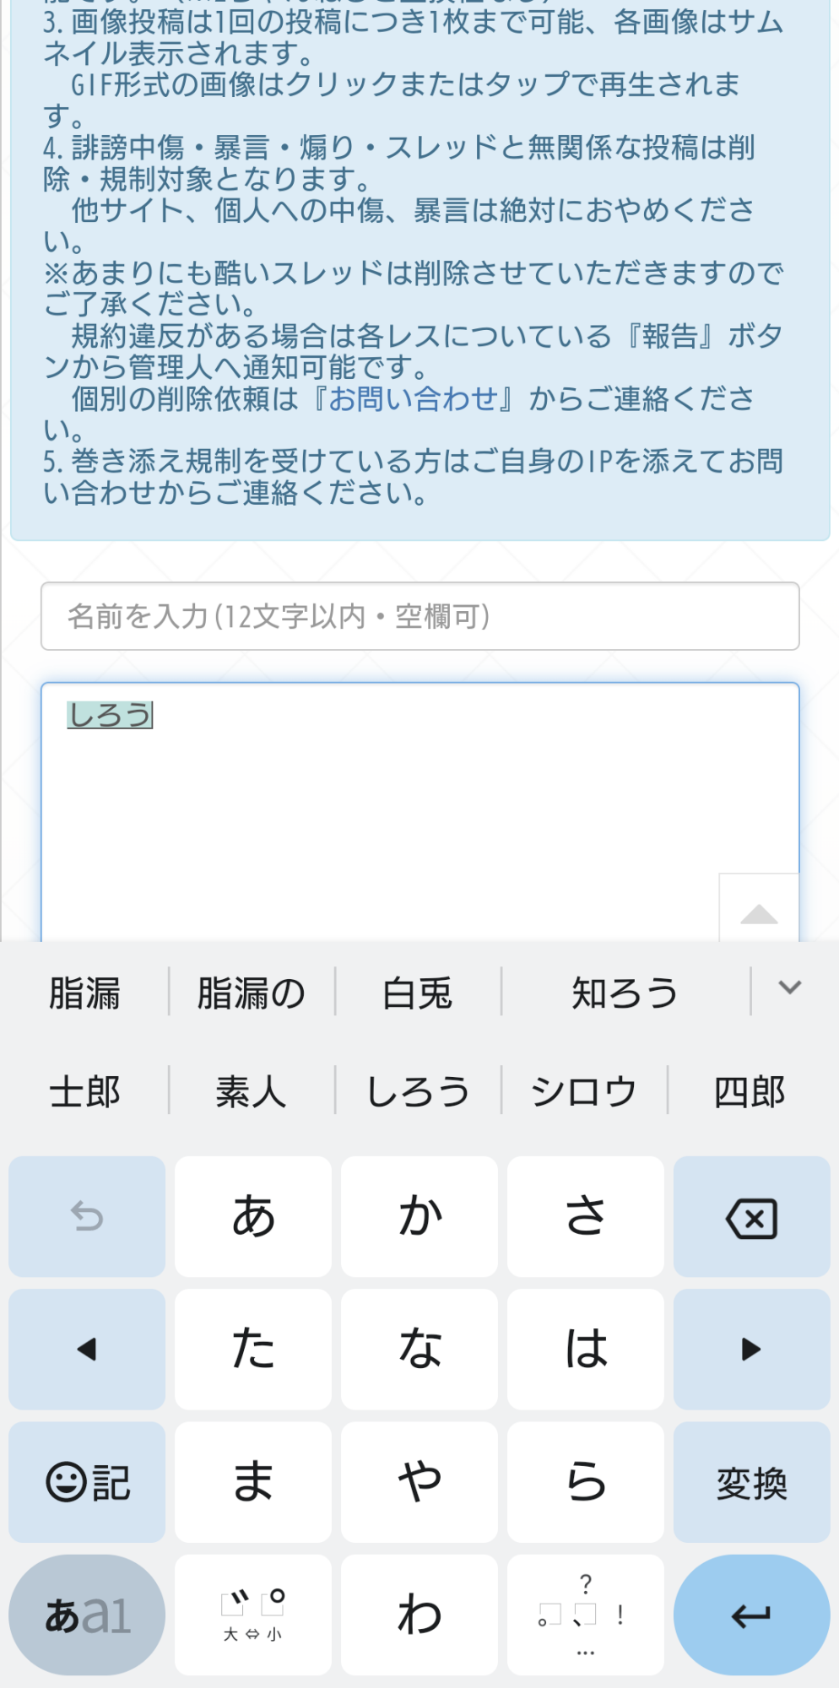Image resolution: width=839 pixels, height=1688 pixels.
Task: Tap the punctuation symbols key
Action: [x=586, y=1615]
